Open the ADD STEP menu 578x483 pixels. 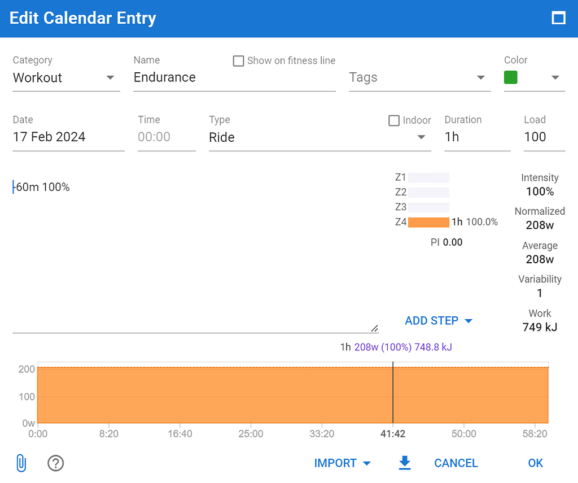coord(438,321)
